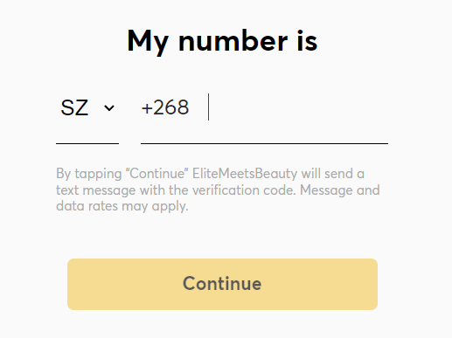This screenshot has width=452, height=338.
Task: Place cursor after the +268 prefix
Action: (209, 107)
